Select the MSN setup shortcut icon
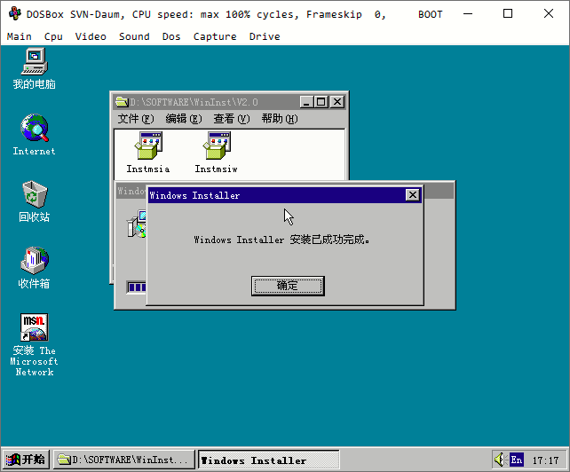 34,345
